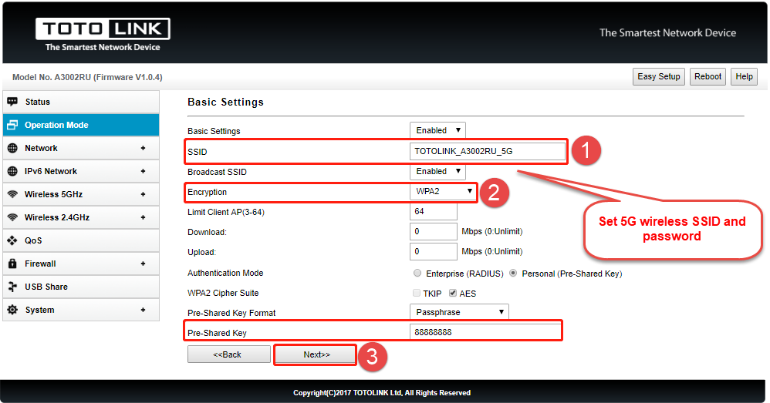Expand the Network menu plus sign
This screenshot has width=770, height=403.
[143, 148]
